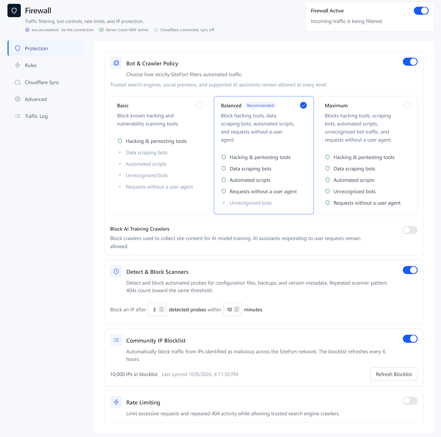Focus the minutes number field
Viewport: 441px width, 437px height.
point(232,309)
